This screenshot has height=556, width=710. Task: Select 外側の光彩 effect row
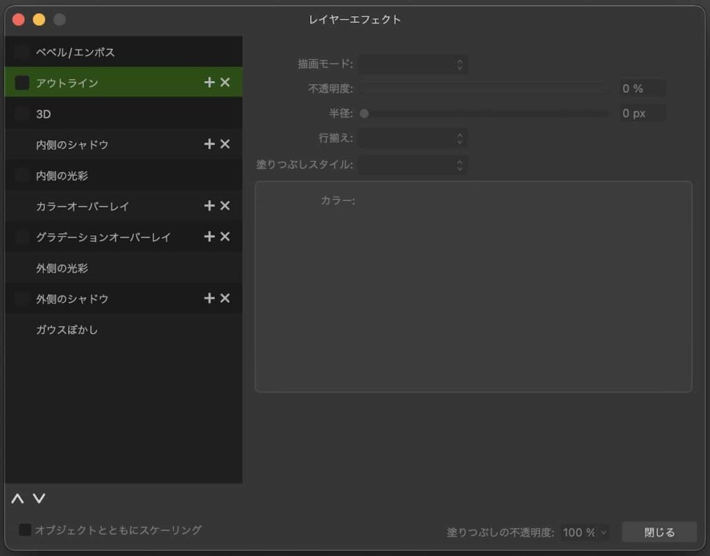[123, 268]
